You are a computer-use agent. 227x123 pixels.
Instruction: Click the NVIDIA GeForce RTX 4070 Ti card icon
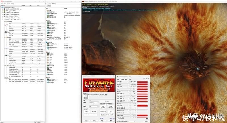(4, 20)
